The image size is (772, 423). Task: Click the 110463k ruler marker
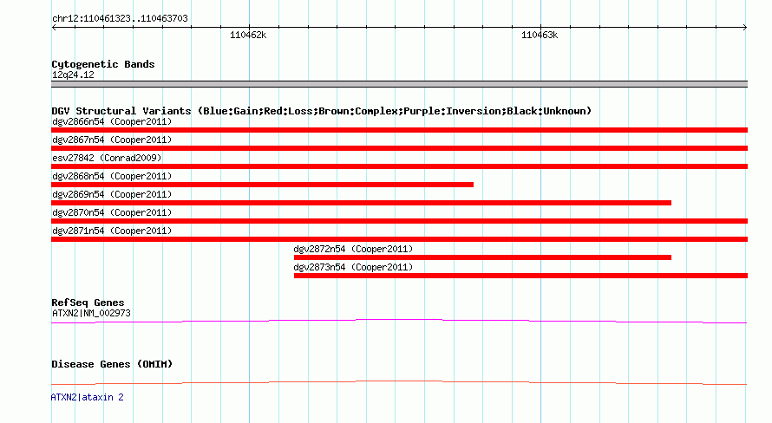point(540,35)
